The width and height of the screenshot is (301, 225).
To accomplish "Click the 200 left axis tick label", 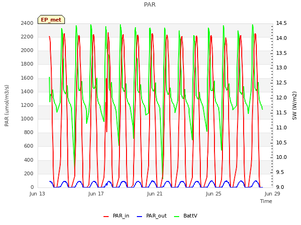I will click(29, 174).
